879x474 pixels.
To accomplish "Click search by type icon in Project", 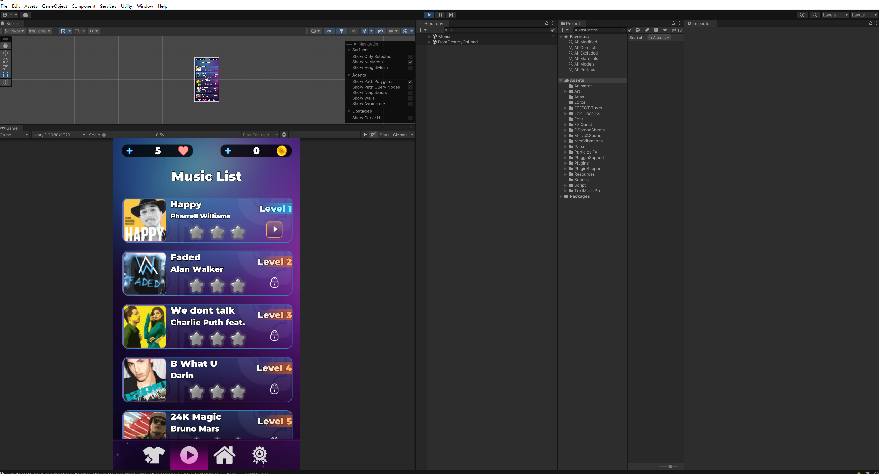I will (x=638, y=30).
